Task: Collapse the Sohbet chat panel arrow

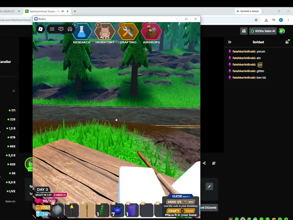Action: click(230, 42)
